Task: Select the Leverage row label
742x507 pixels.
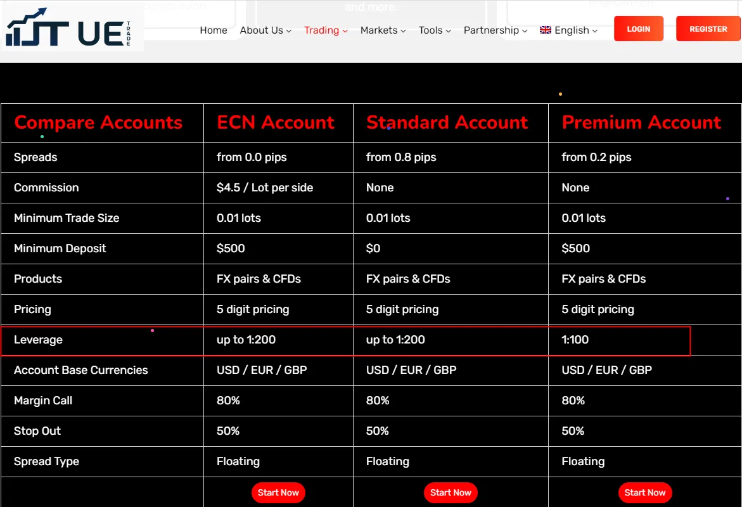Action: click(38, 340)
